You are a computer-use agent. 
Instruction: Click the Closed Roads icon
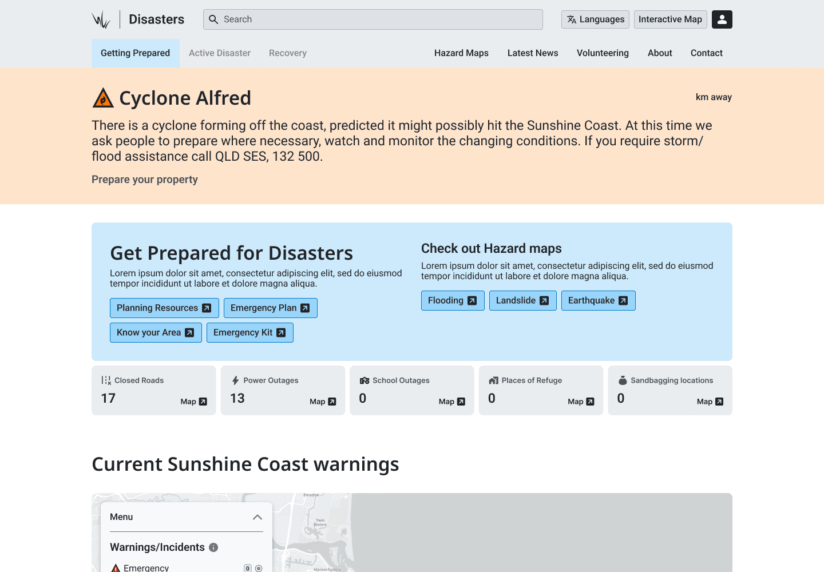(106, 380)
